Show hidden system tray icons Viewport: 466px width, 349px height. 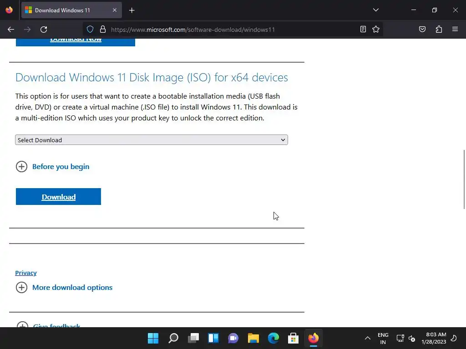pos(368,338)
